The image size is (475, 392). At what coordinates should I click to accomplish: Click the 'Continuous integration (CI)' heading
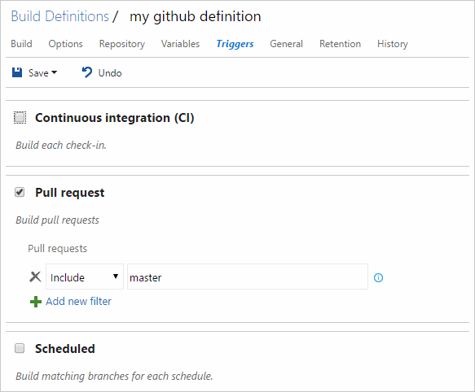115,118
